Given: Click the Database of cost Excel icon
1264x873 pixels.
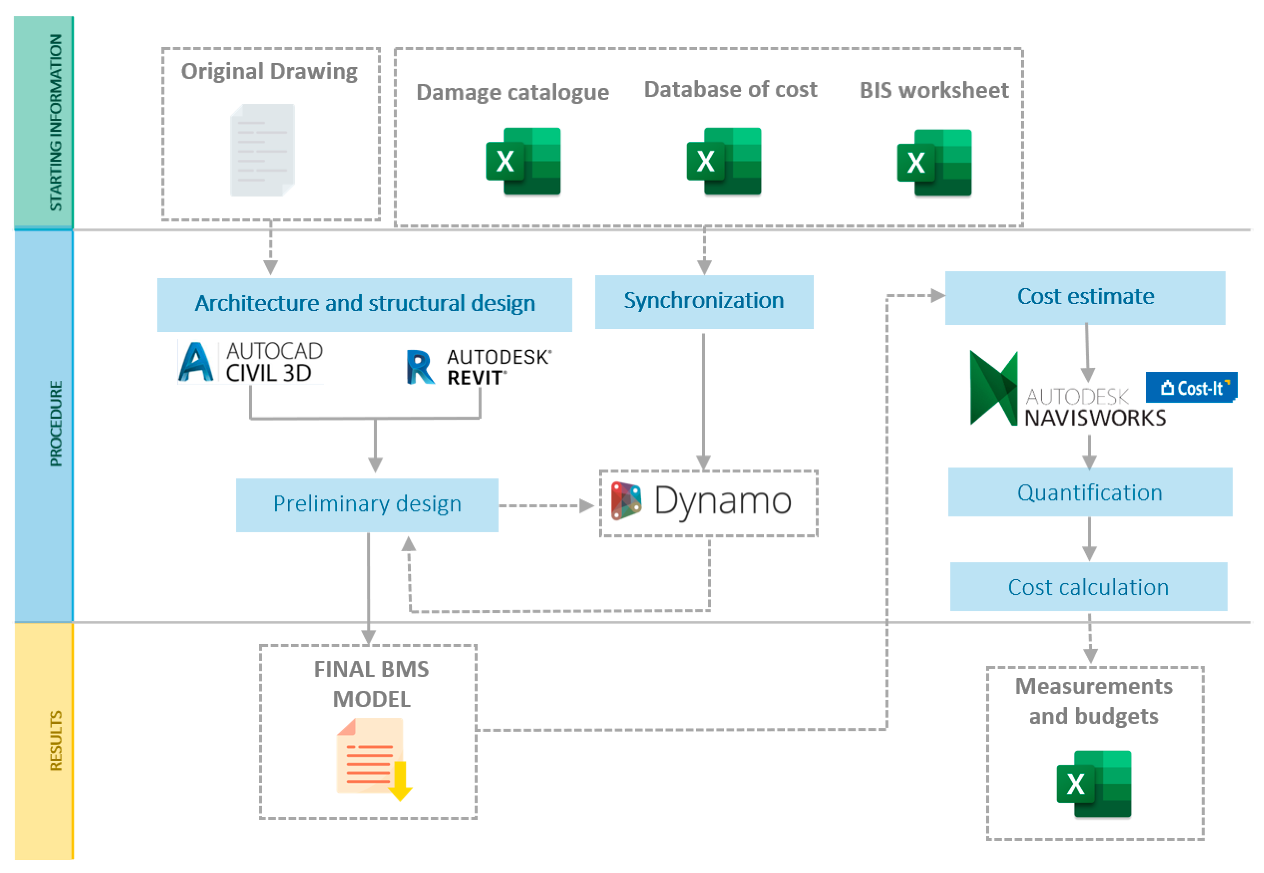Looking at the screenshot, I should (x=724, y=161).
